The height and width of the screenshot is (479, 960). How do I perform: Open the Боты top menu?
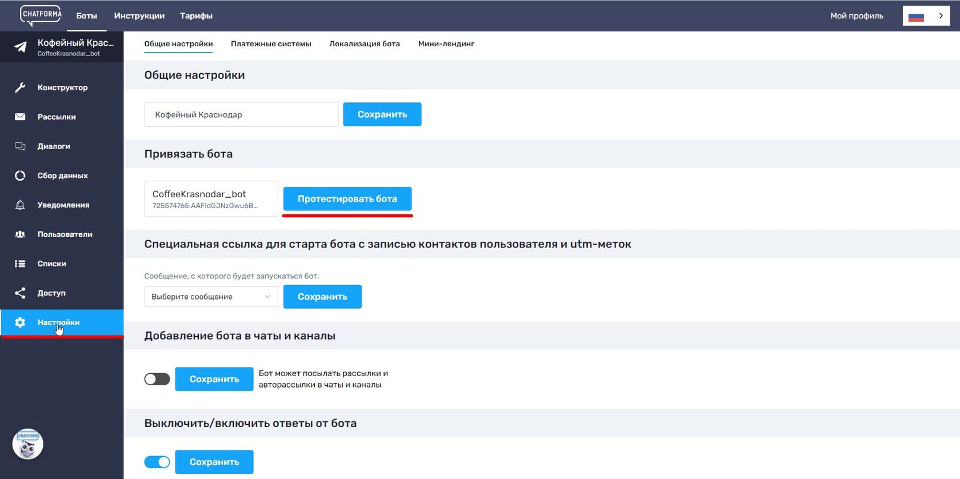(x=87, y=16)
